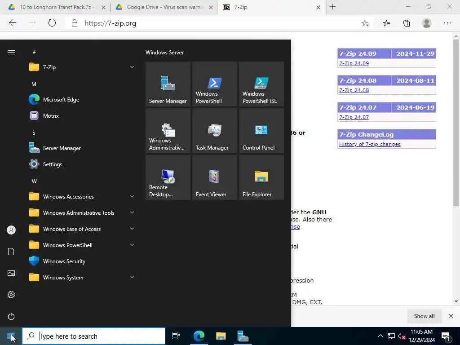Click the Windows Server tile group title

(x=164, y=53)
